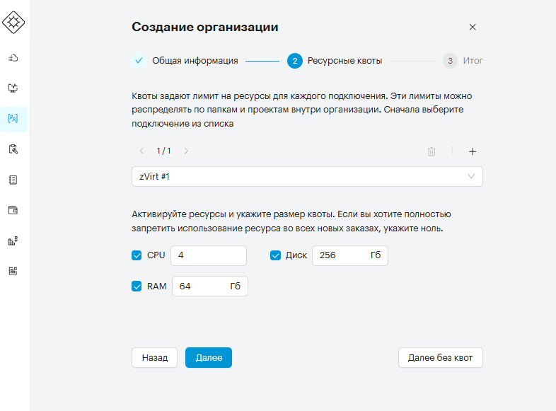
Task: Open the wallet icon in sidebar
Action: click(x=13, y=210)
